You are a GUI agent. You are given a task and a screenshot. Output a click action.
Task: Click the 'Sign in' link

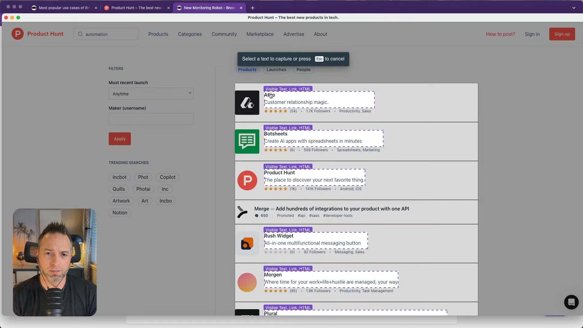(532, 34)
